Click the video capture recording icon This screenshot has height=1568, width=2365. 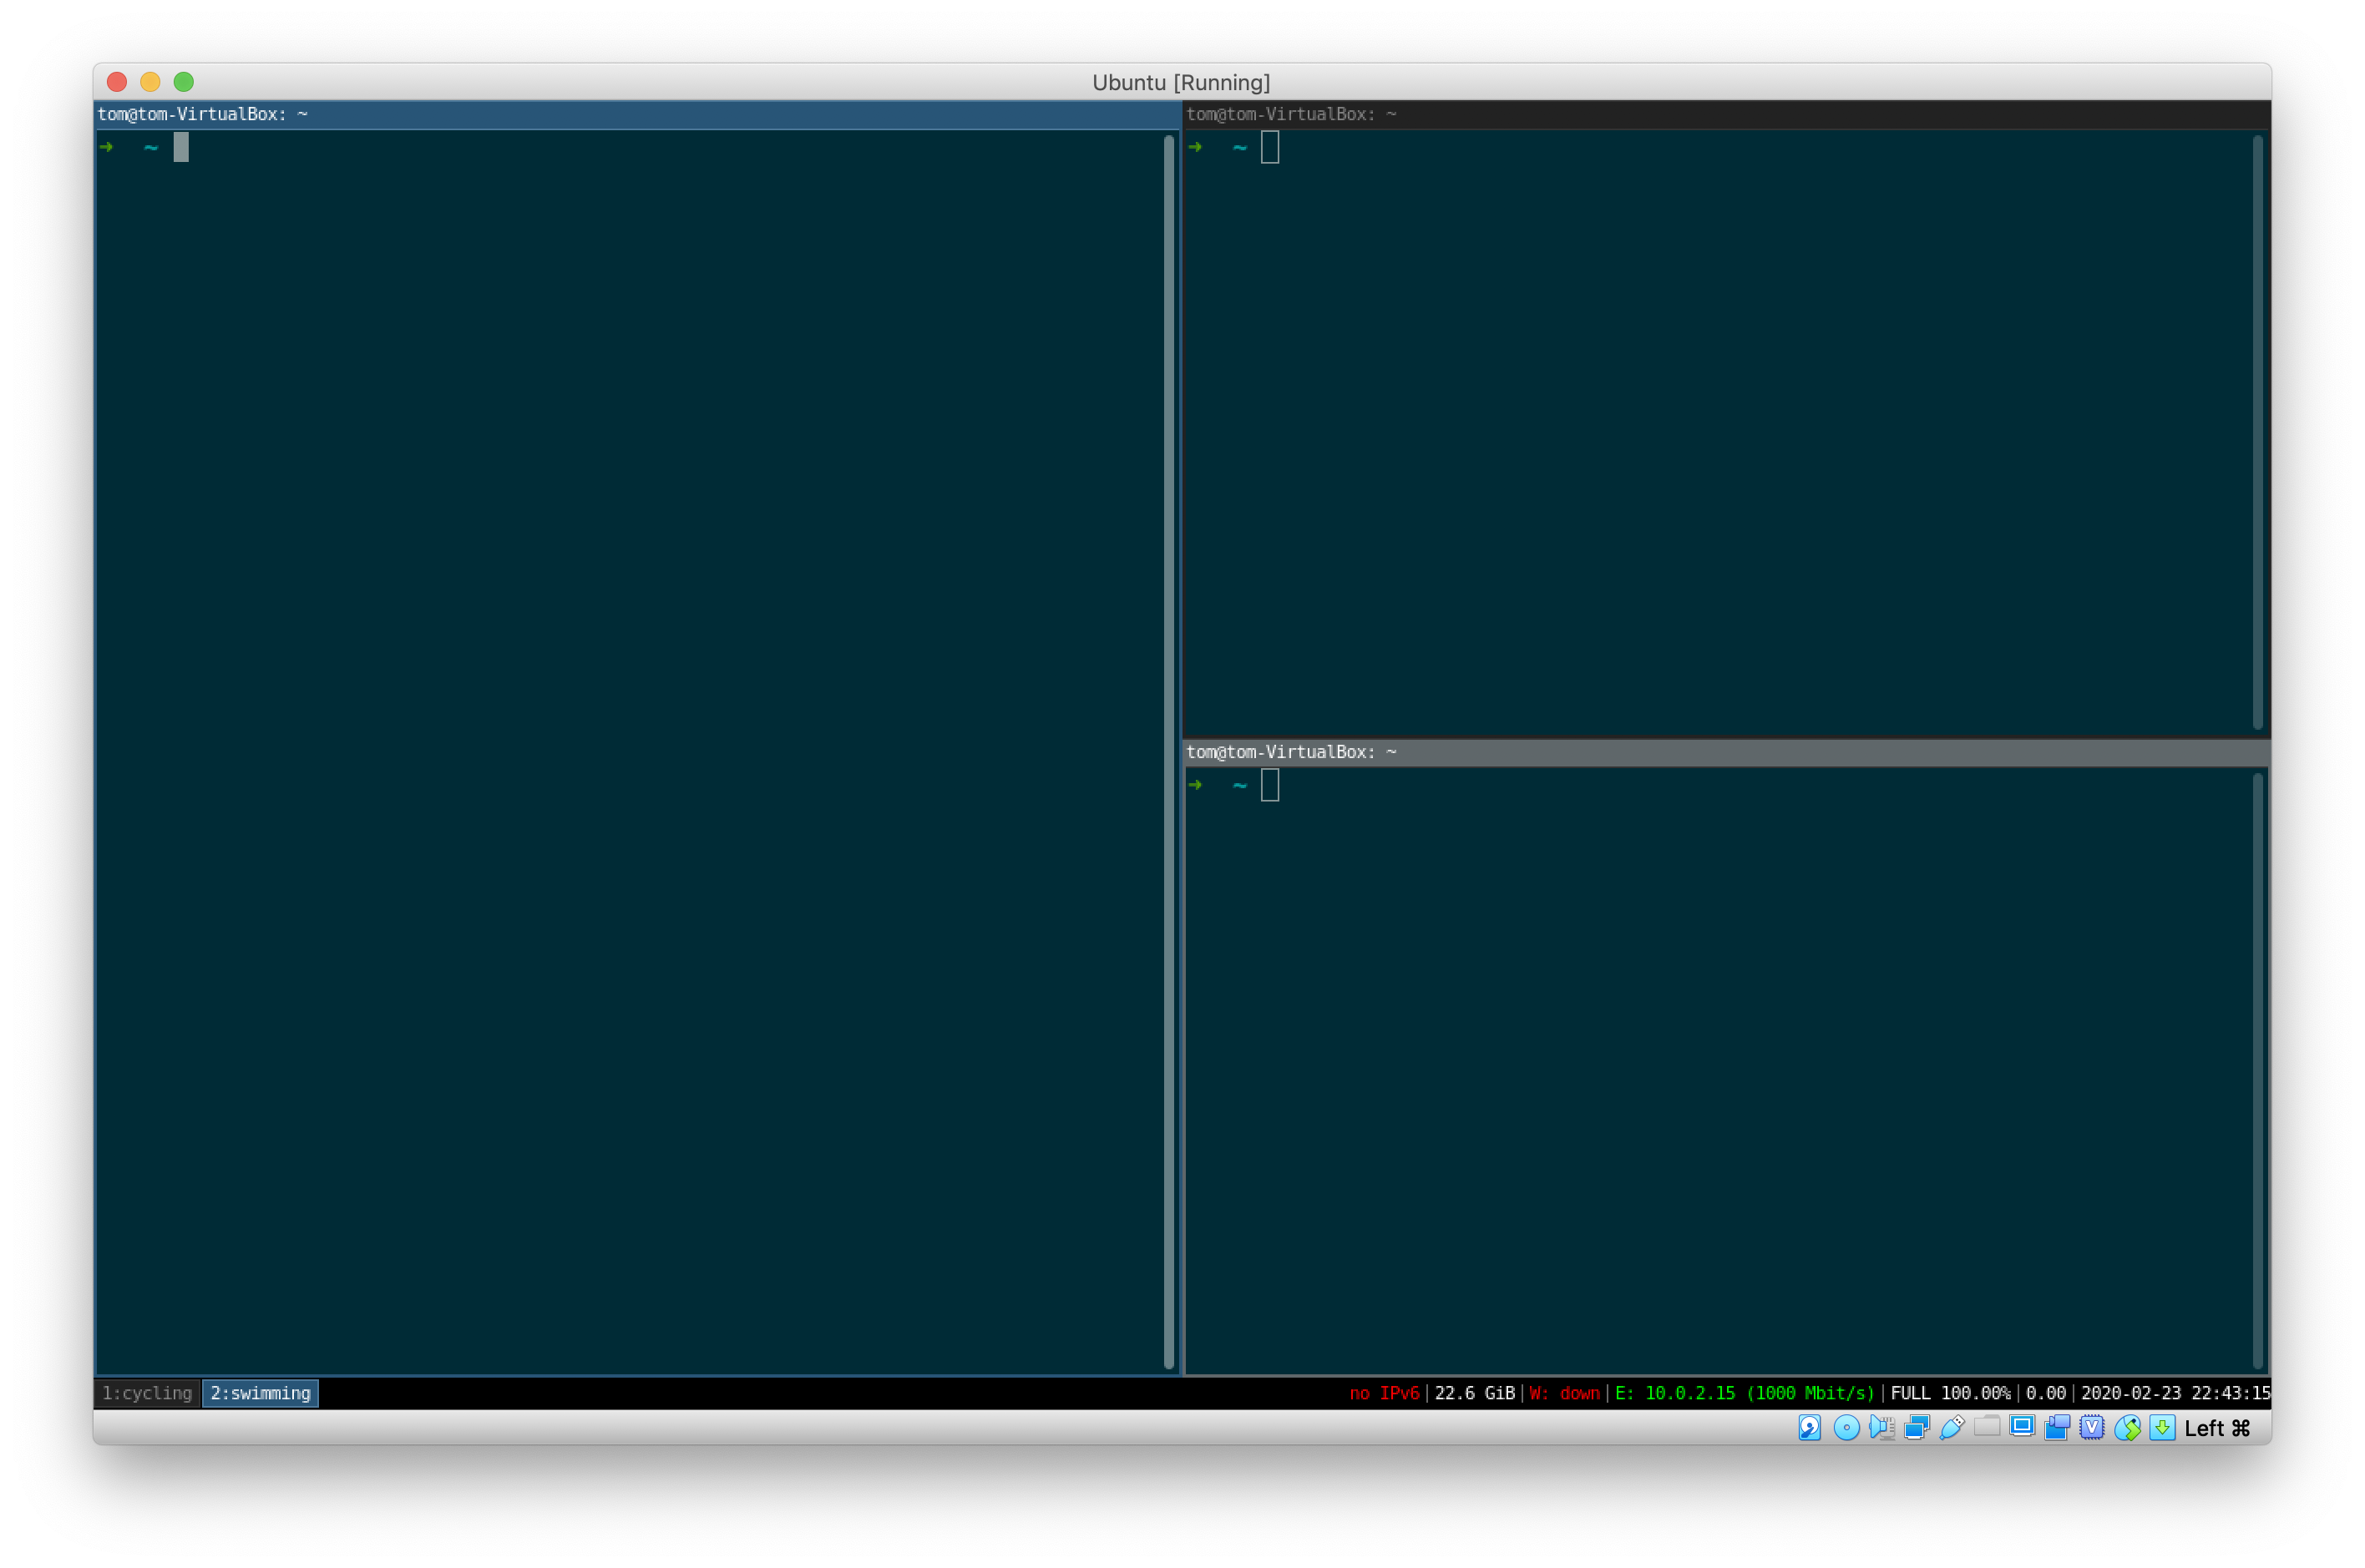[x=2057, y=1428]
